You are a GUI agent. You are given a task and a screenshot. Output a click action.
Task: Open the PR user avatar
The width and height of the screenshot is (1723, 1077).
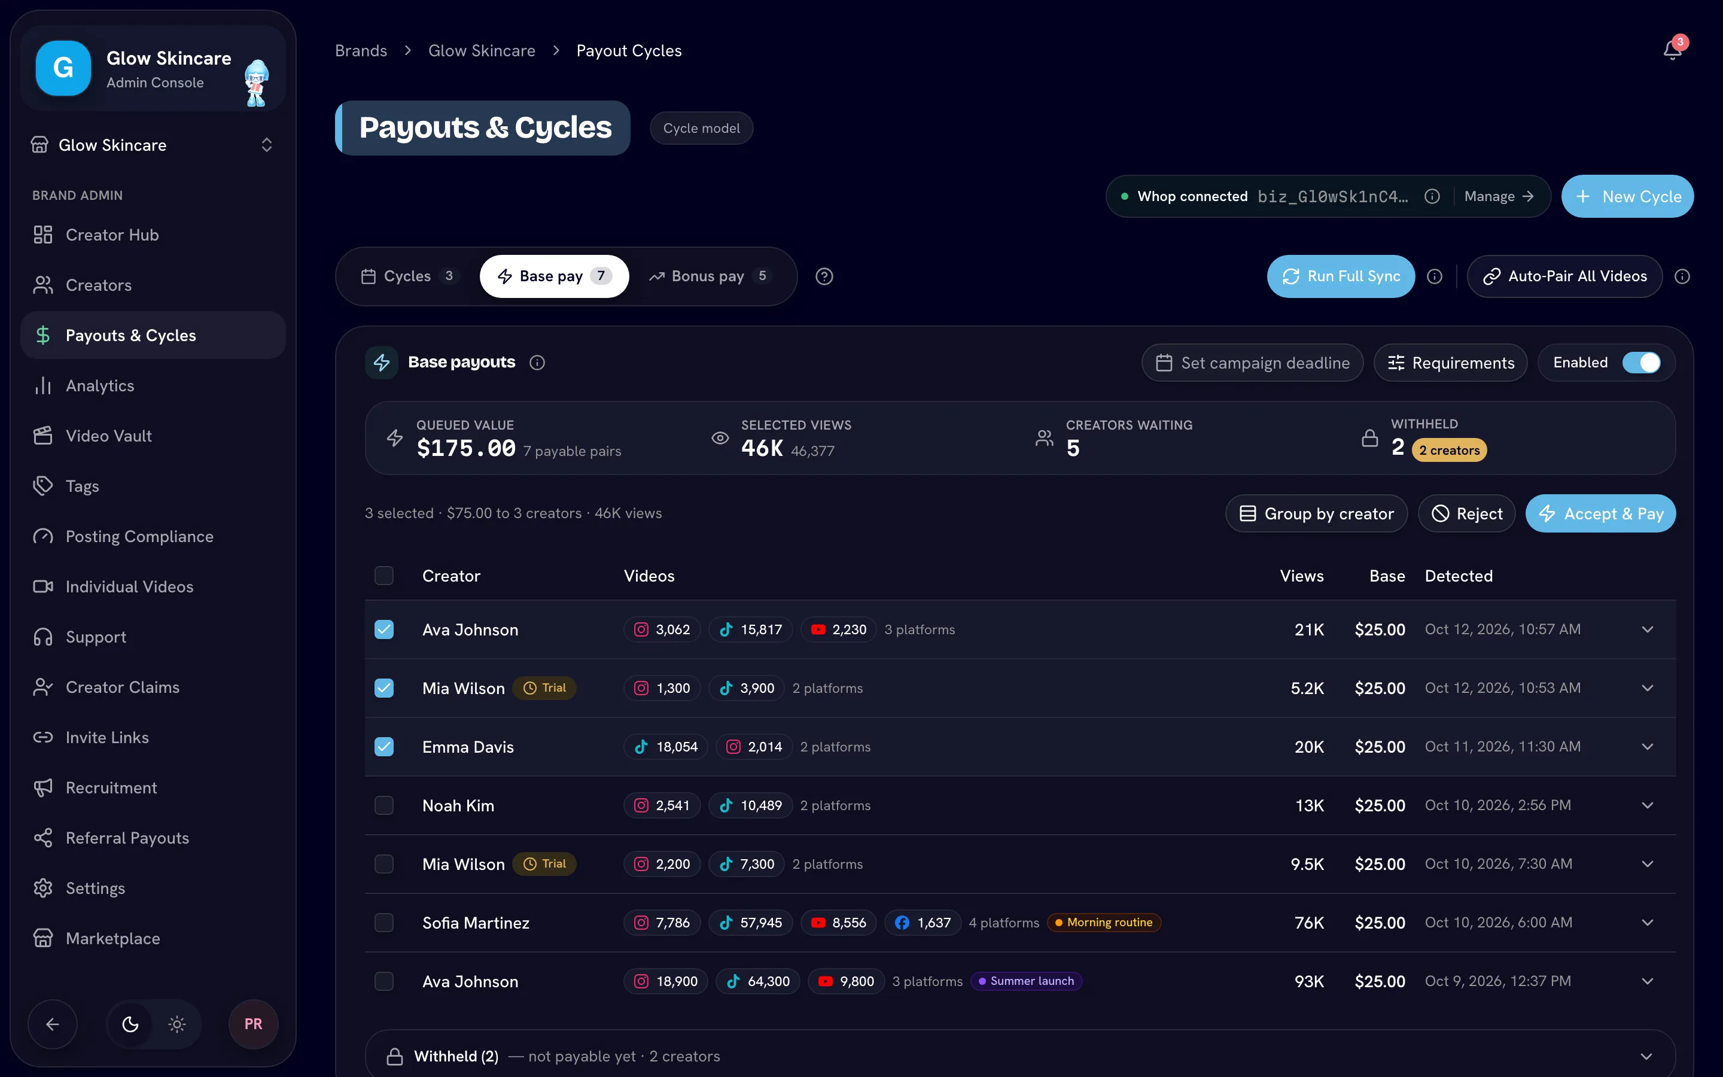tap(254, 1024)
